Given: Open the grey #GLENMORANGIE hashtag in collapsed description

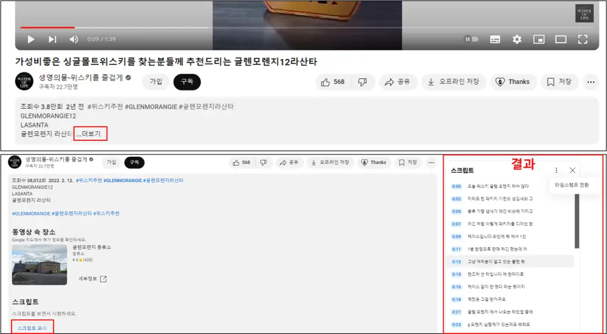Looking at the screenshot, I should (x=151, y=106).
